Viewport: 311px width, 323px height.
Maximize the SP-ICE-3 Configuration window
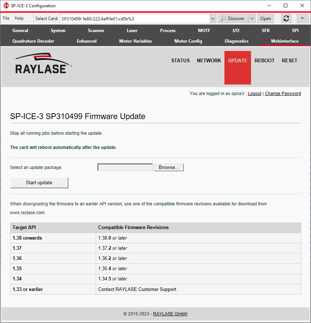point(286,5)
